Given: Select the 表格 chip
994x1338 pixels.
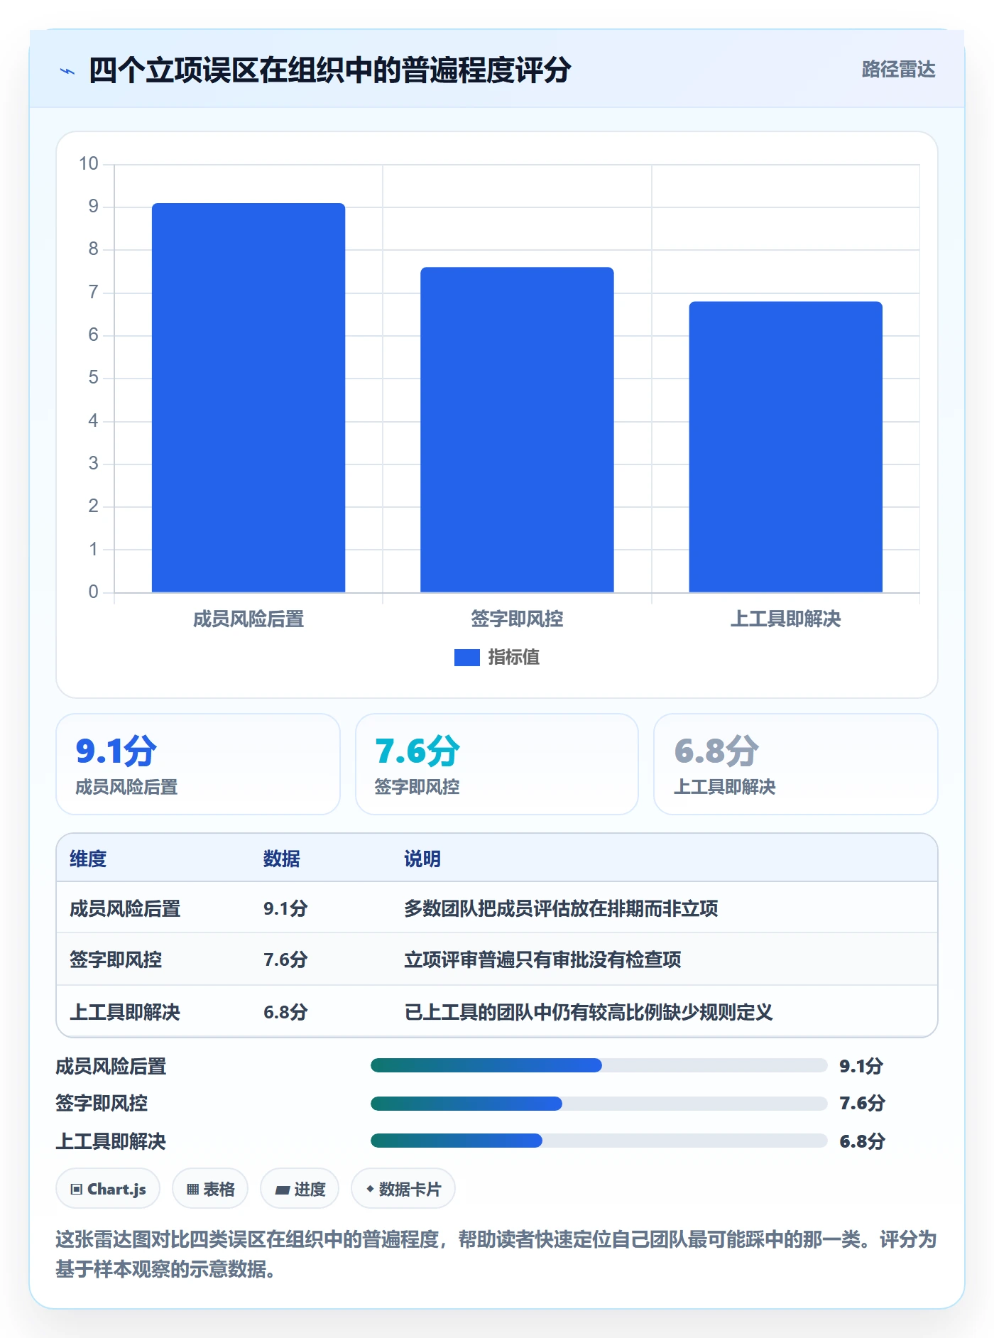Looking at the screenshot, I should coord(210,1189).
